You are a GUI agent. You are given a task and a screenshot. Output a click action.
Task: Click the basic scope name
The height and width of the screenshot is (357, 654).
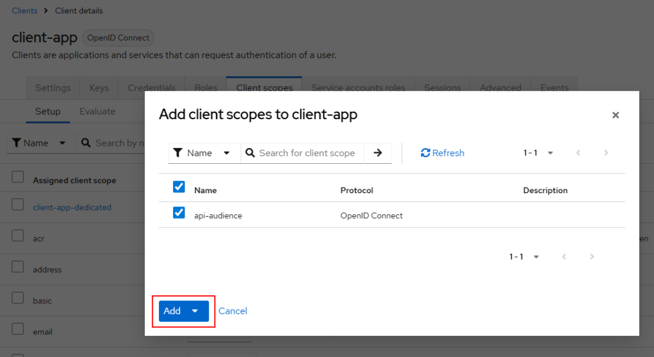[43, 301]
